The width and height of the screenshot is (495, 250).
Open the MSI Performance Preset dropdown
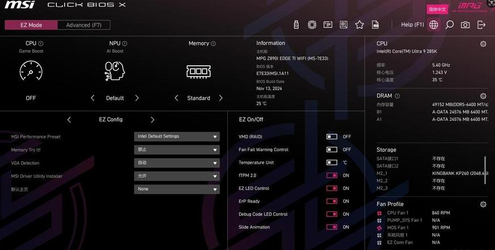click(177, 136)
